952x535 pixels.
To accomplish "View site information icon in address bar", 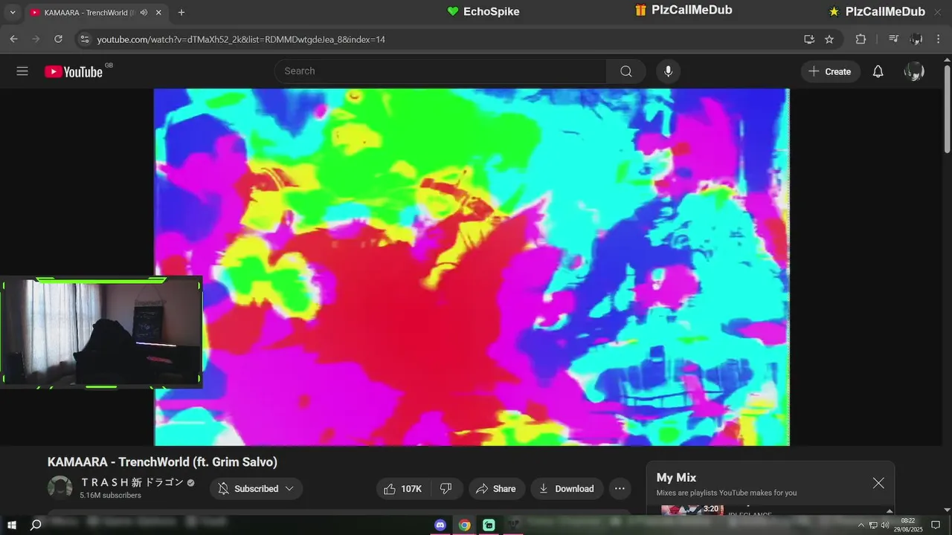I will 84,39.
